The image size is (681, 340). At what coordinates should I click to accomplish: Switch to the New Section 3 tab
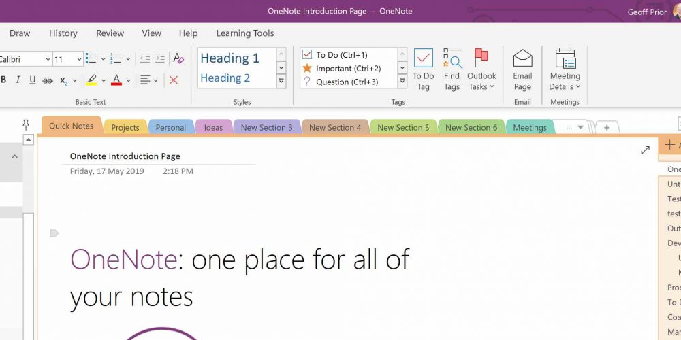click(267, 128)
